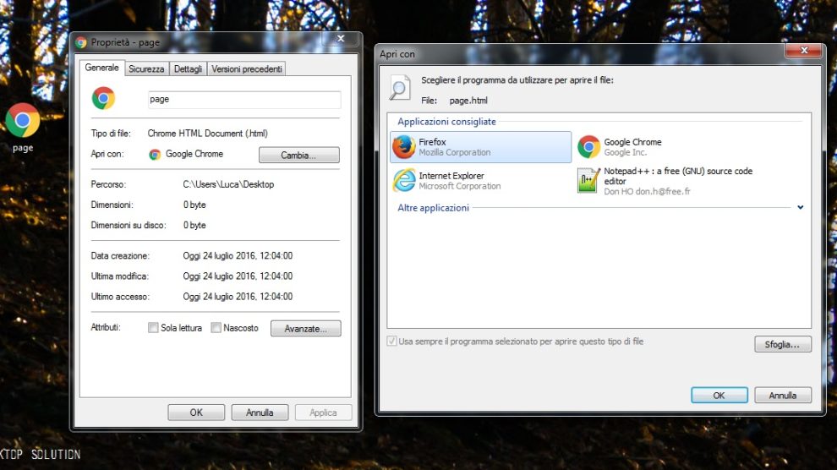The image size is (837, 470).
Task: Click the large Chrome file icon in Generale tab
Action: (x=103, y=98)
